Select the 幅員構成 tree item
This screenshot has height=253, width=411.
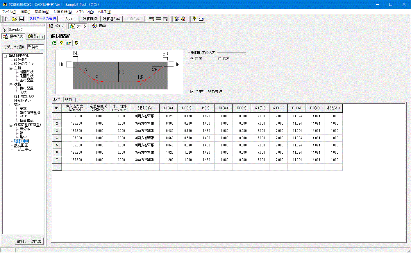tap(26, 121)
